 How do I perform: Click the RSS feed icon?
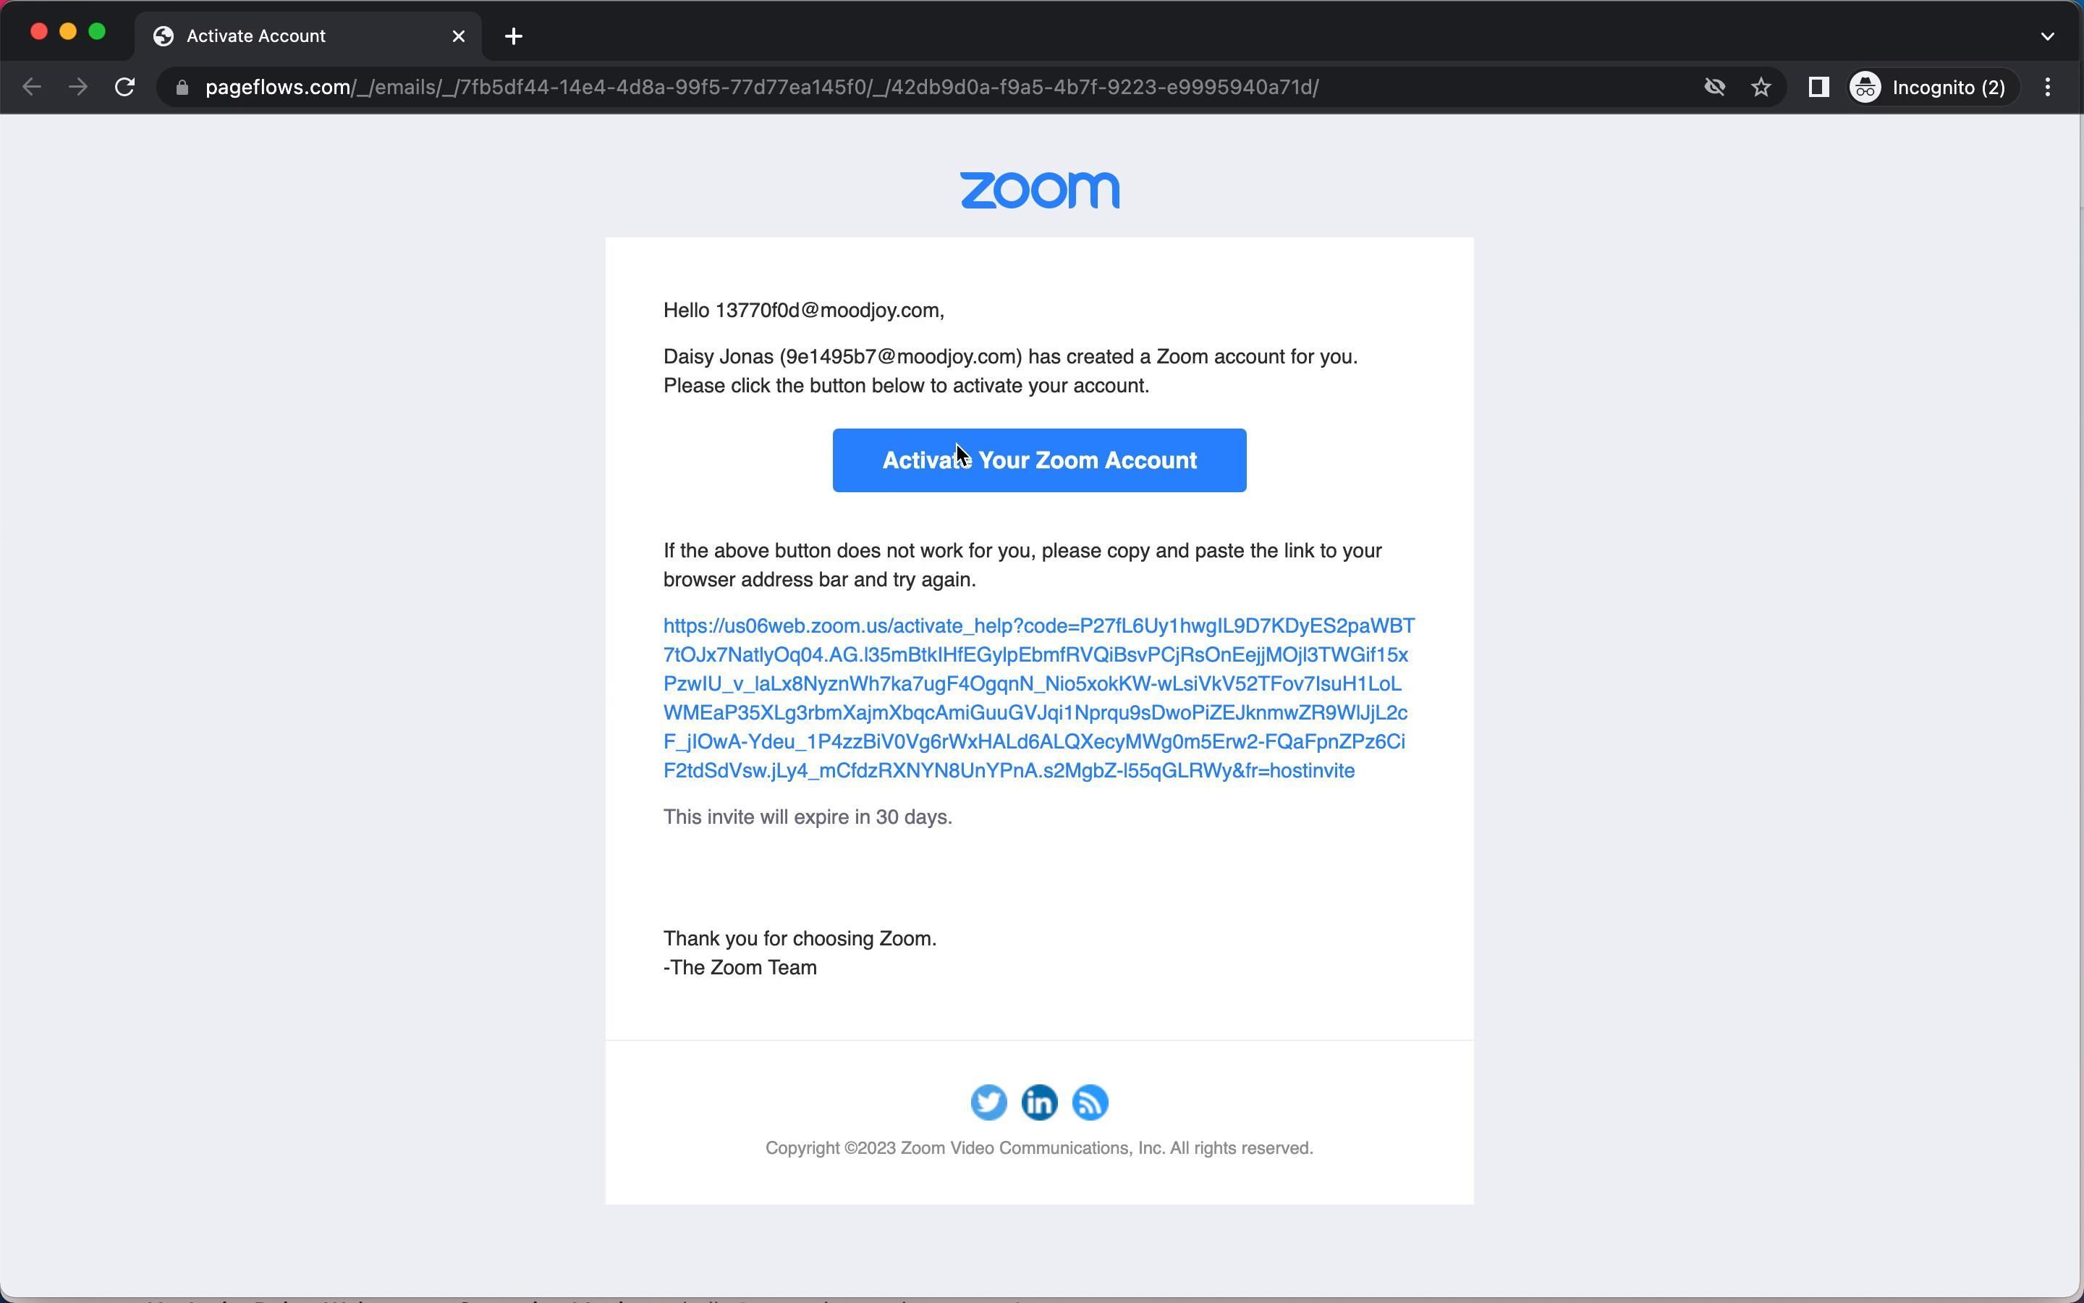click(1089, 1102)
